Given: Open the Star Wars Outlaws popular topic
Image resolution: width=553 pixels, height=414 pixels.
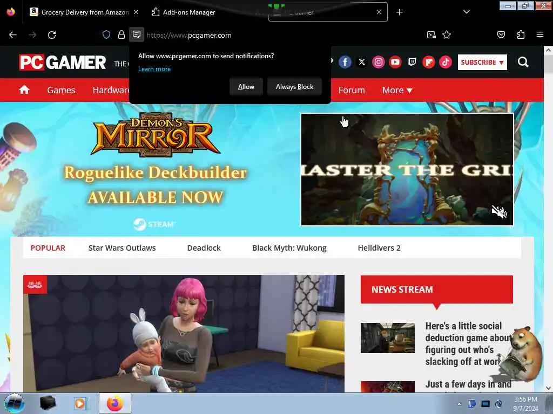Looking at the screenshot, I should pyautogui.click(x=122, y=248).
